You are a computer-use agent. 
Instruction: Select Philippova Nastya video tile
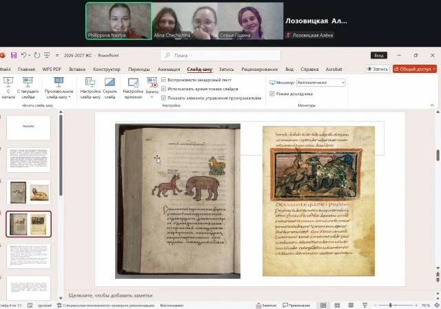coord(119,21)
